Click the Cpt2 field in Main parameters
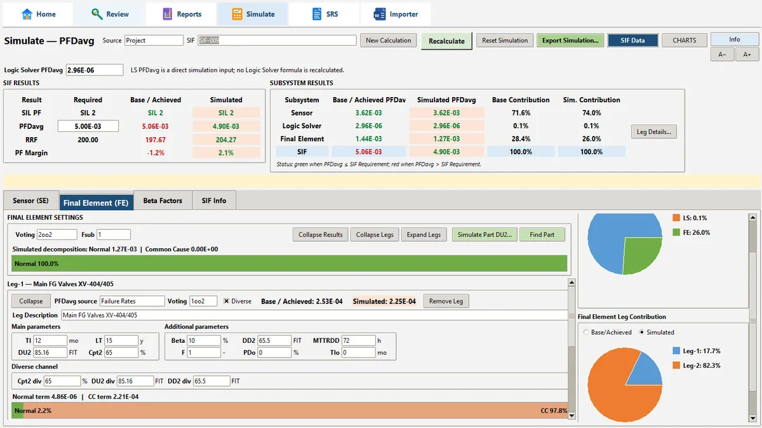The width and height of the screenshot is (762, 428). click(121, 352)
